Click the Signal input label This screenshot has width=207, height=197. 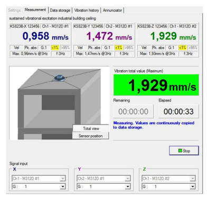tap(18, 164)
